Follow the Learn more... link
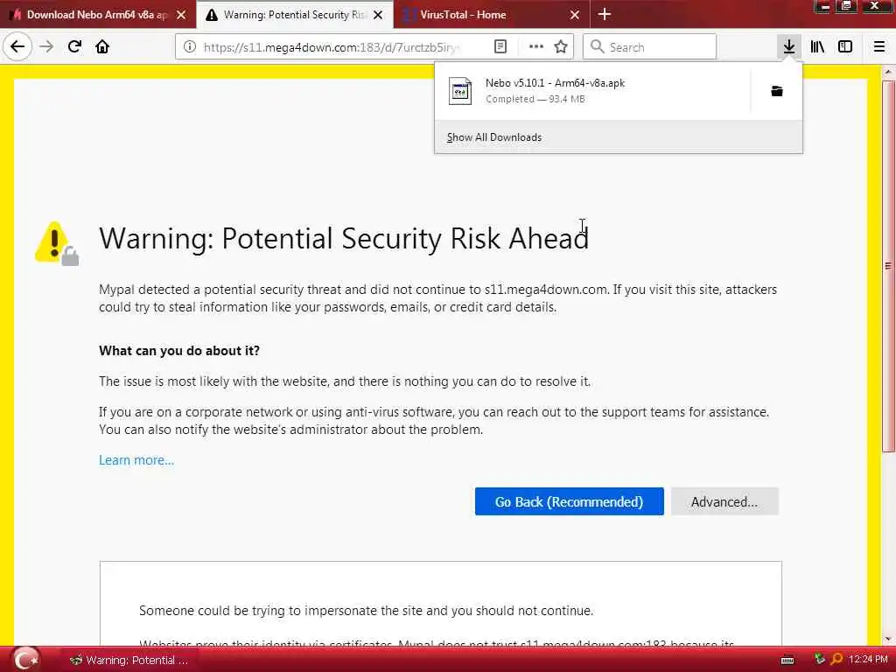896x672 pixels. (136, 460)
